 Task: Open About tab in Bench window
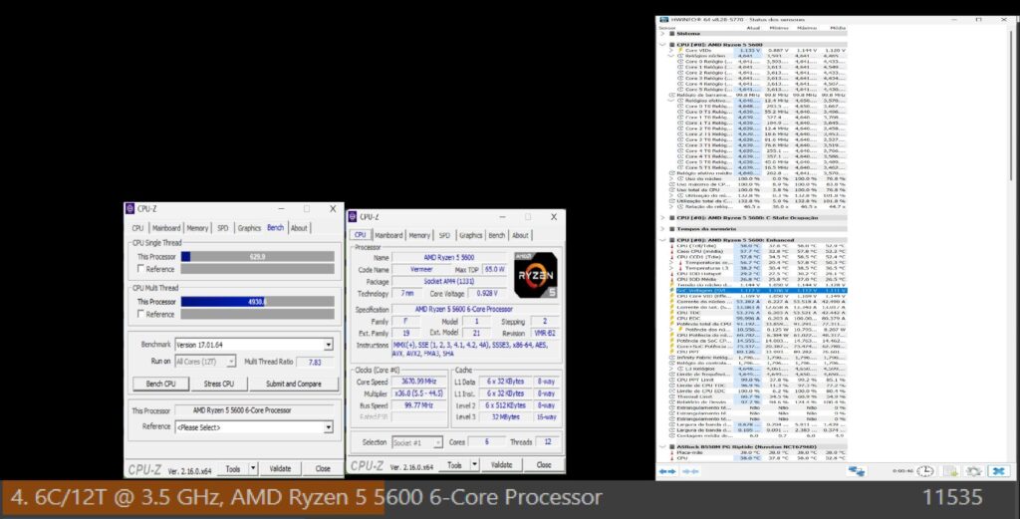(x=299, y=228)
